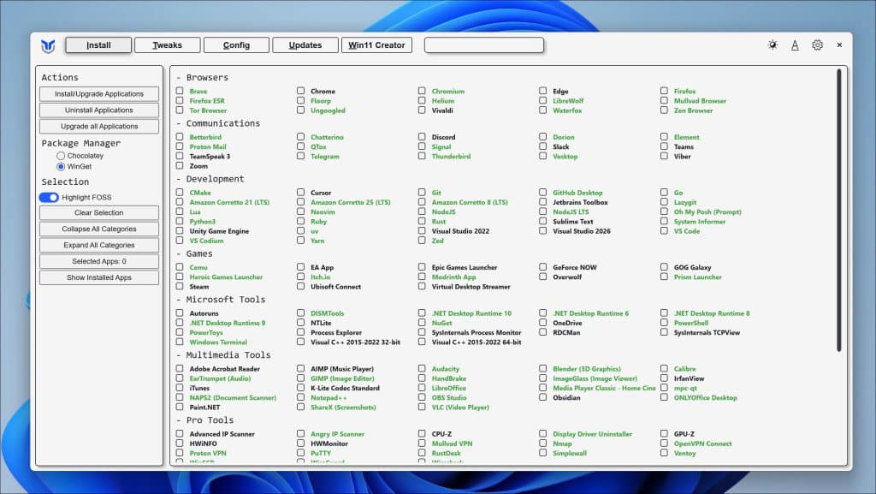Check the Discord checkbox
This screenshot has width=876, height=494.
(422, 136)
